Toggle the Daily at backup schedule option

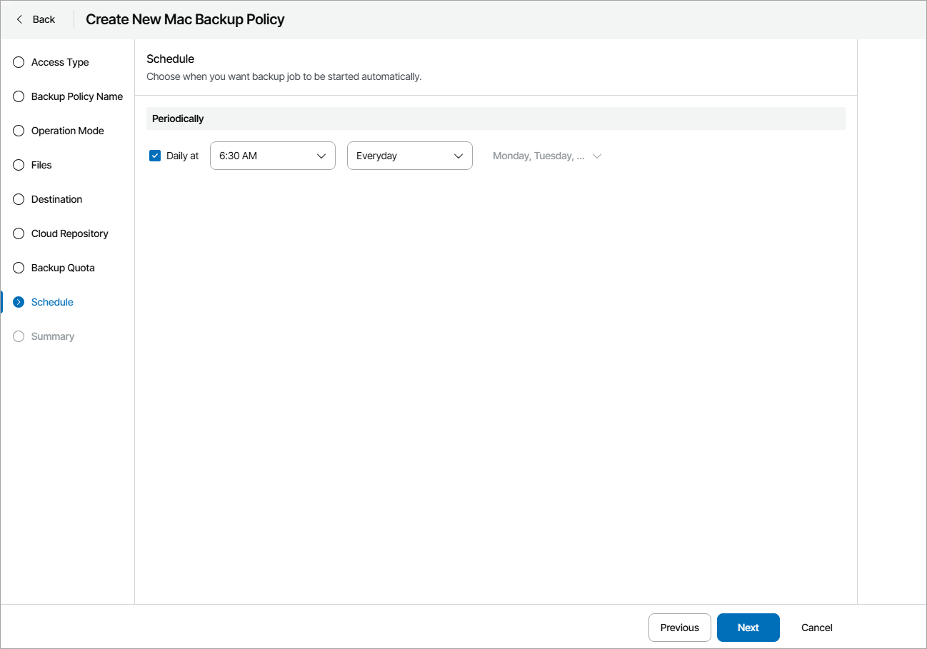coord(154,155)
